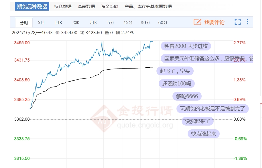
Task: Select the 期货品种数据 tab
Action: pyautogui.click(x=32, y=6)
